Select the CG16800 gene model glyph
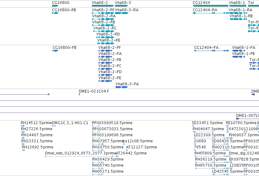 pyautogui.click(x=55, y=6)
